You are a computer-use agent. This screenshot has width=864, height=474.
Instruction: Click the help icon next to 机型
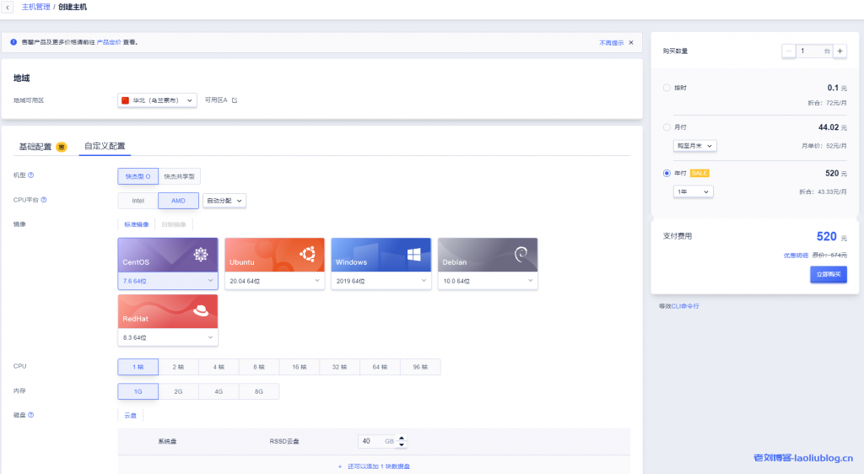click(31, 175)
